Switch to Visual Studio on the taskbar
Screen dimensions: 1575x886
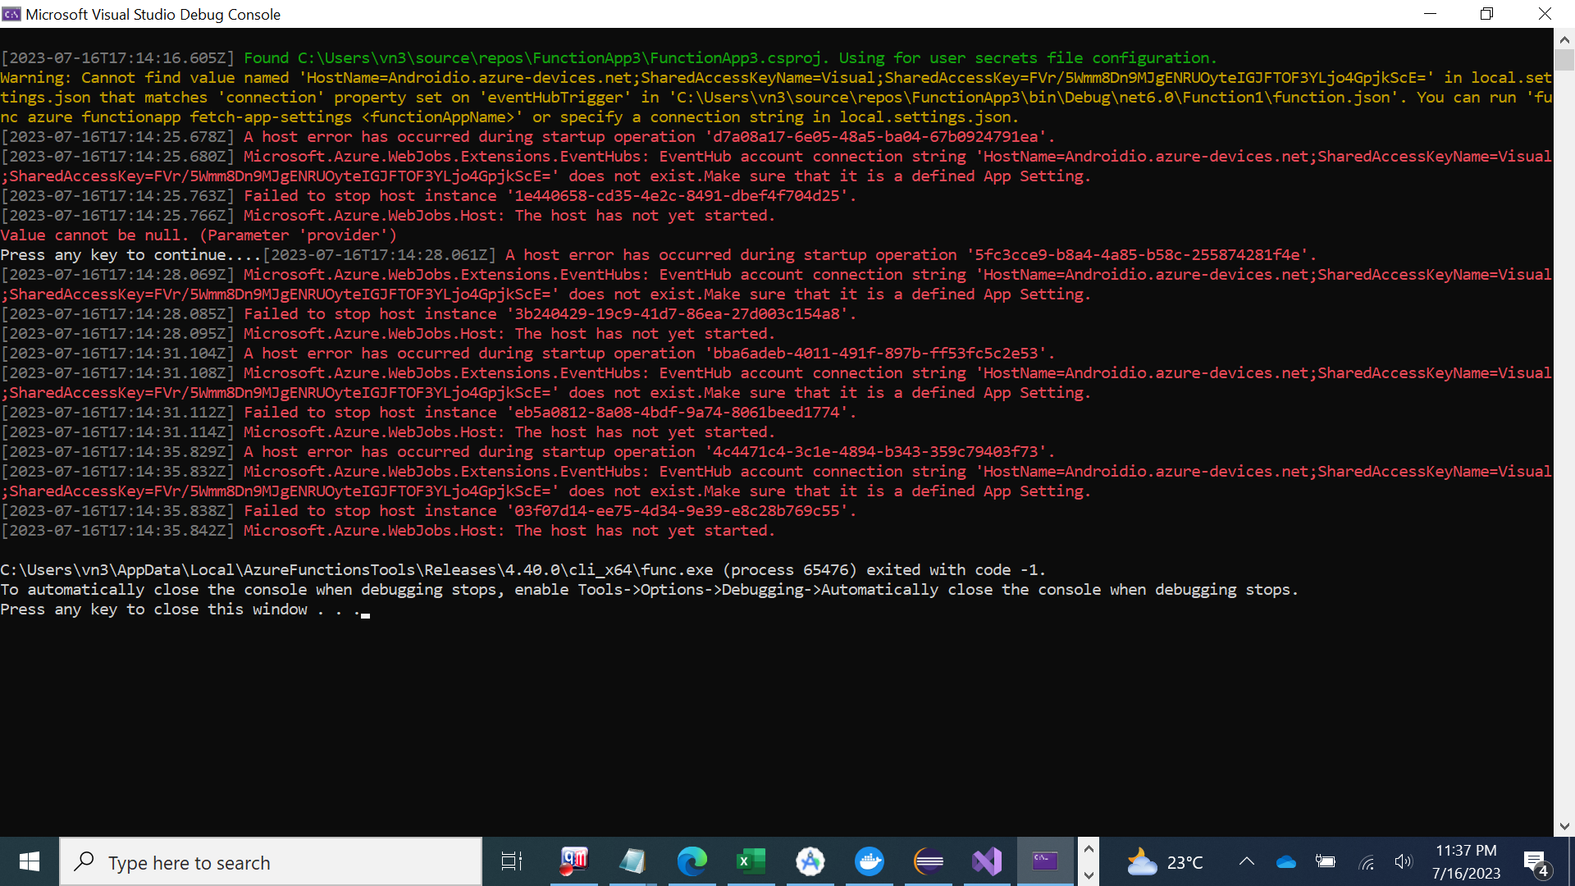(x=987, y=861)
